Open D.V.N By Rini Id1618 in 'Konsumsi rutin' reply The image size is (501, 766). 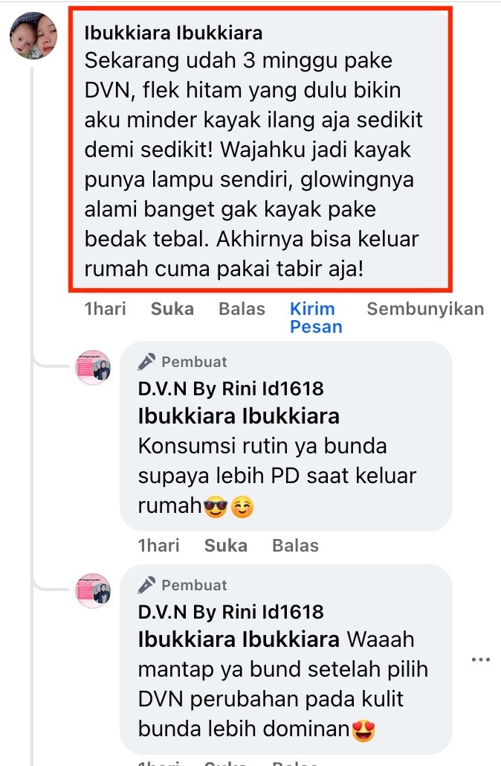pos(230,389)
